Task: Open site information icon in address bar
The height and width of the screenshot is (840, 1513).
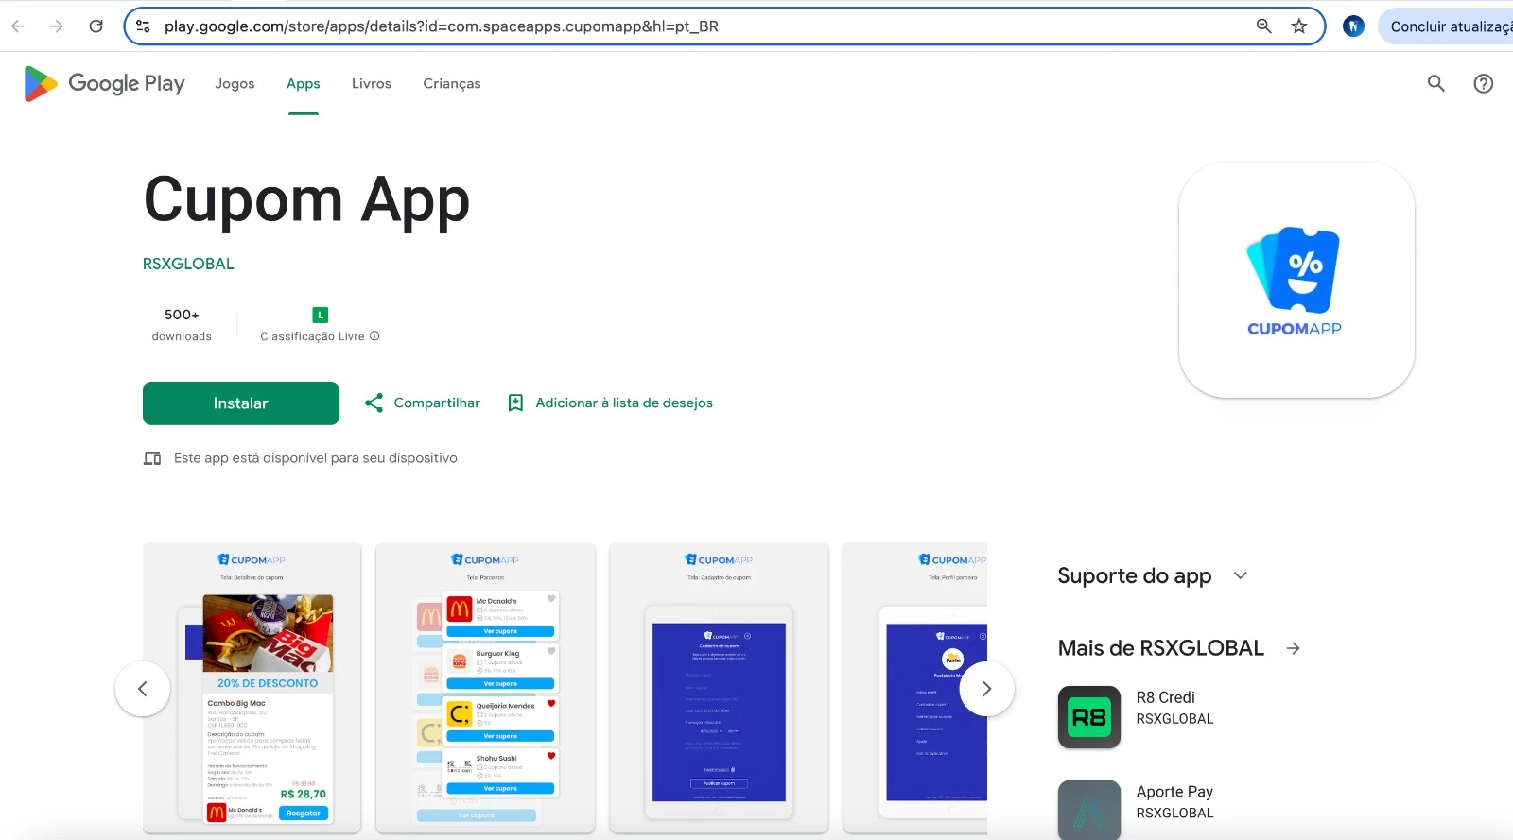Action: 144,26
